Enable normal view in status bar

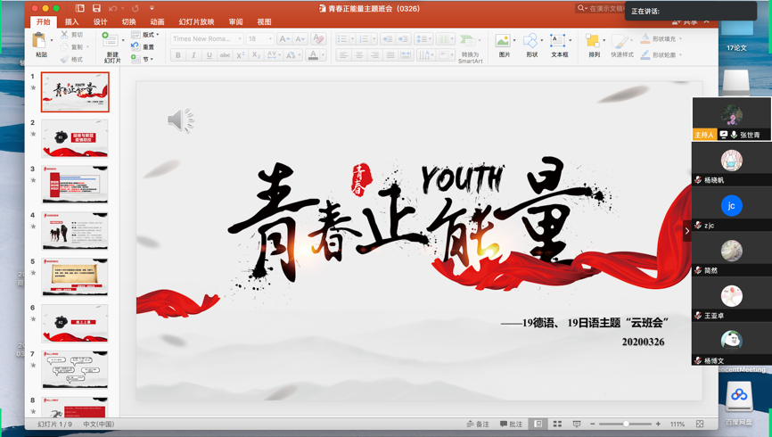pyautogui.click(x=538, y=425)
